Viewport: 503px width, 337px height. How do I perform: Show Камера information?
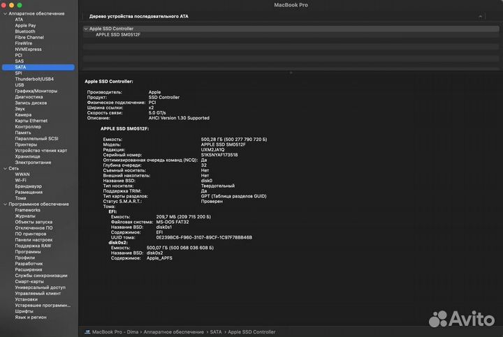tap(23, 114)
